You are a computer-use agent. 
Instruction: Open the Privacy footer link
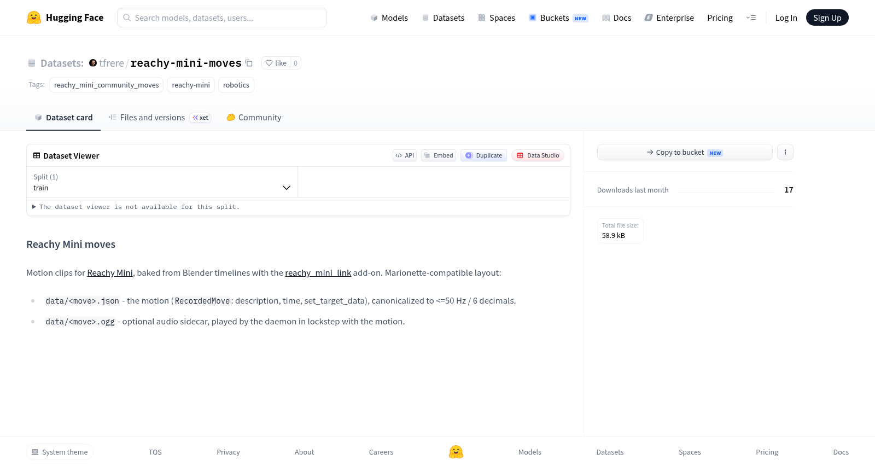[x=228, y=452]
